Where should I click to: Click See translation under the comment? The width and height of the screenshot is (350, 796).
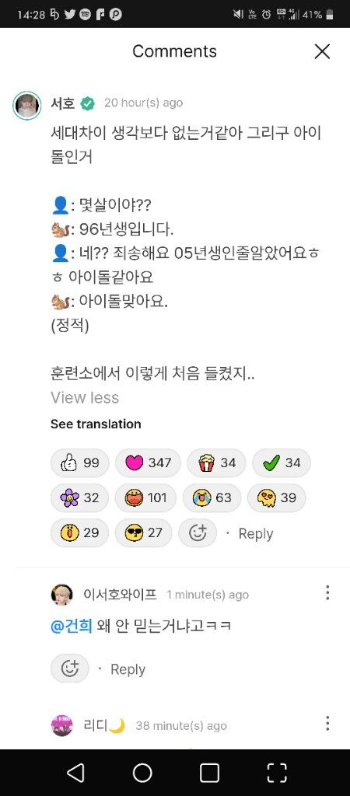tap(96, 424)
